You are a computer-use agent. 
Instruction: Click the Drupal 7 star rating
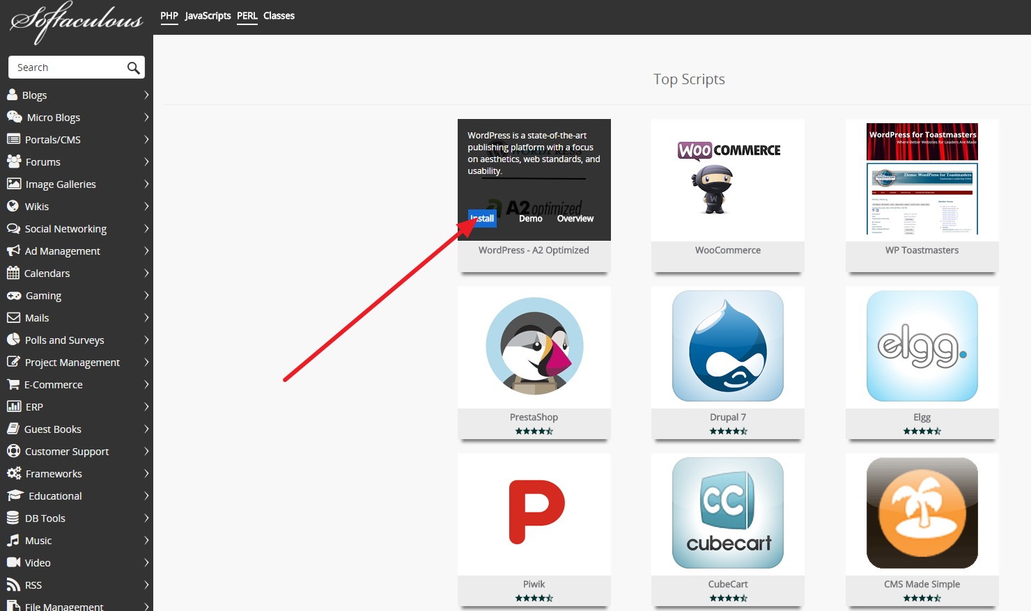(728, 431)
